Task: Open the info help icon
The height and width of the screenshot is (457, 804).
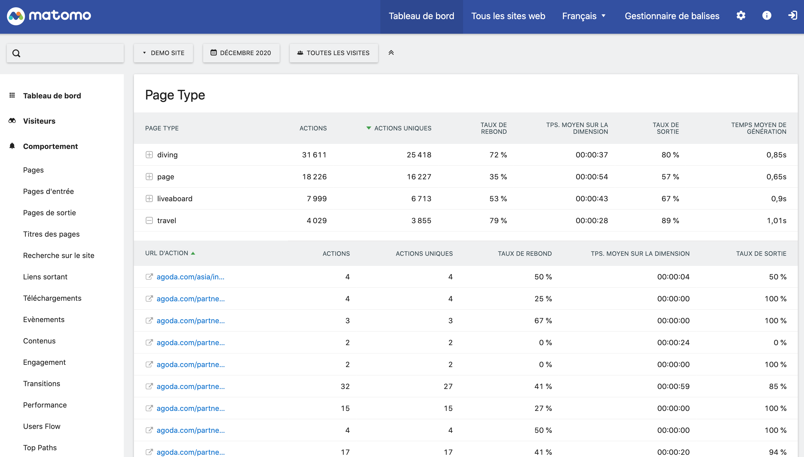Action: 767,16
